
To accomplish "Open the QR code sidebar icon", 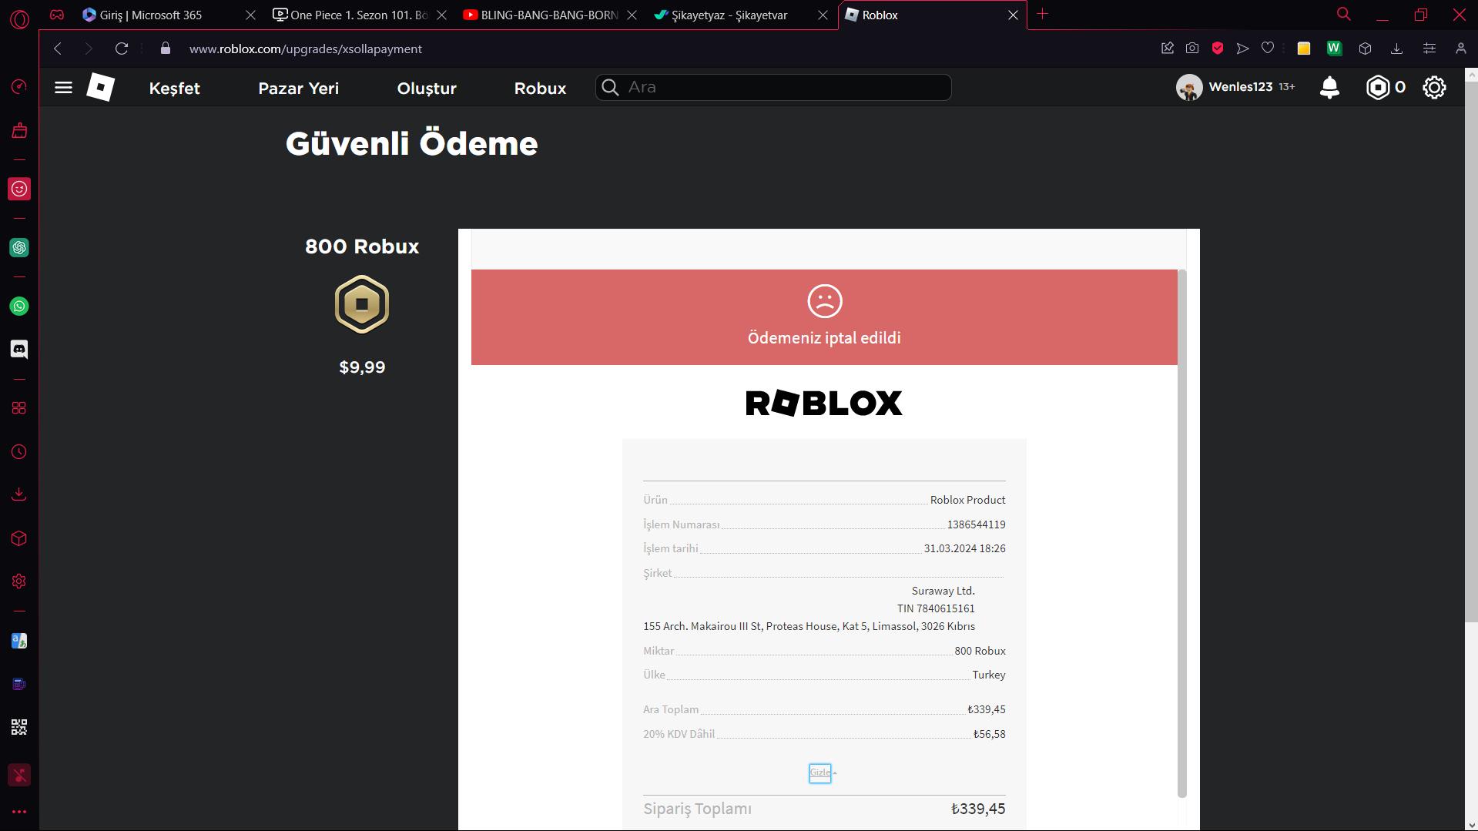I will coord(19,727).
